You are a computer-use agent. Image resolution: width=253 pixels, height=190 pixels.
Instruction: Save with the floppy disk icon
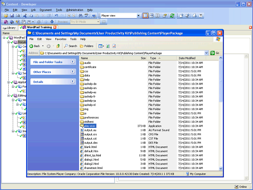12,16
